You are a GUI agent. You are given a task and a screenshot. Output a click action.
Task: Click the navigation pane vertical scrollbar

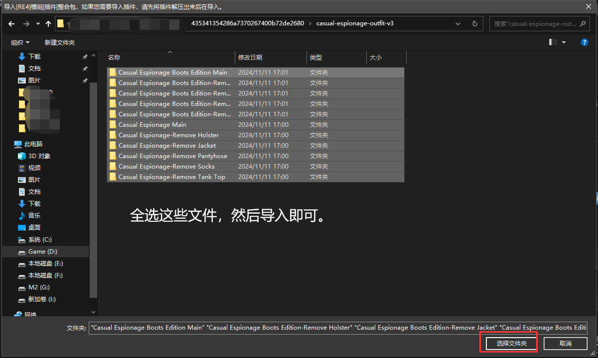tap(93, 189)
